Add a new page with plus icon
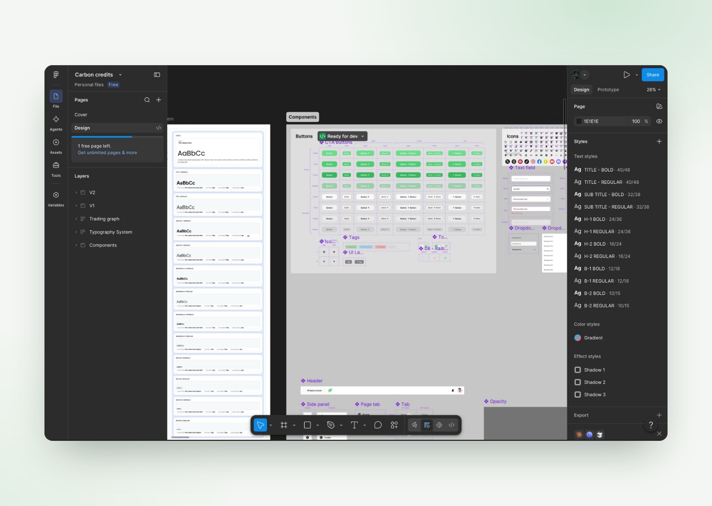This screenshot has height=506, width=712. click(159, 100)
